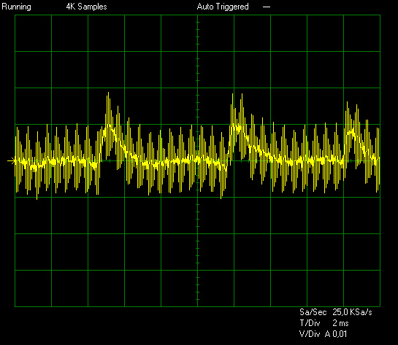Click the T/Div label
The image size is (398, 345).
point(310,323)
